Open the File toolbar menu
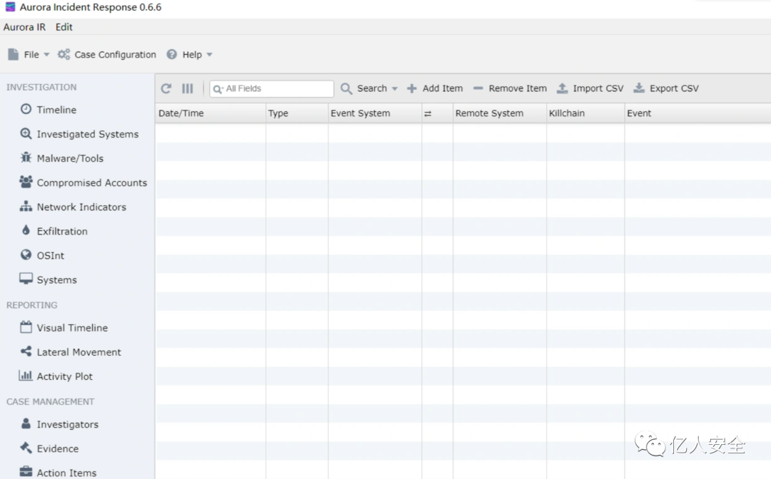The width and height of the screenshot is (771, 479). pos(31,54)
